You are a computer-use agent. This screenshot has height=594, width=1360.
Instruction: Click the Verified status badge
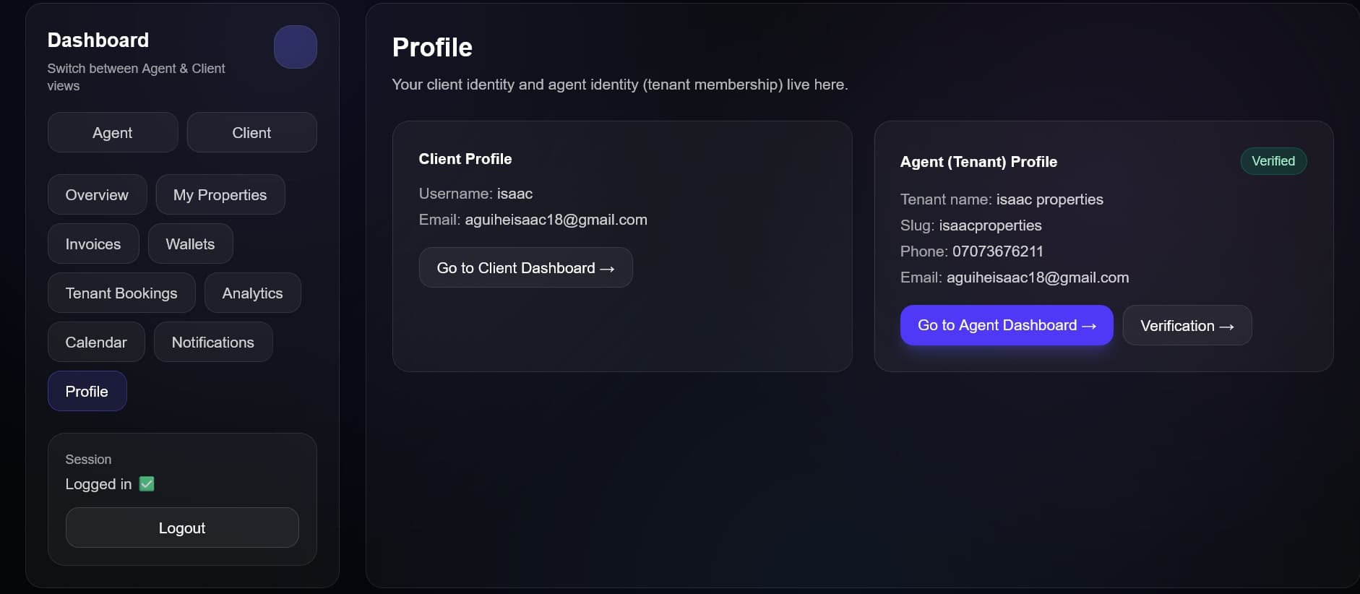pyautogui.click(x=1273, y=161)
